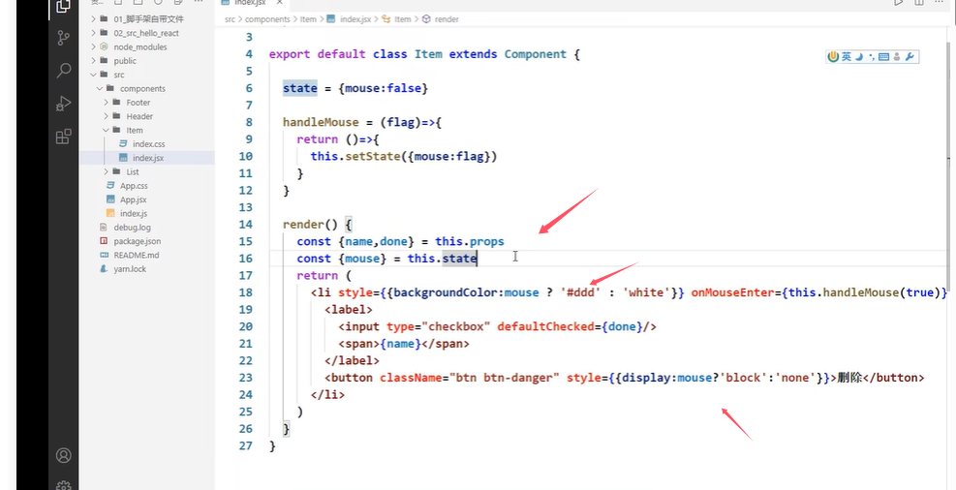Open the Explorer view in activity bar

pos(63,6)
